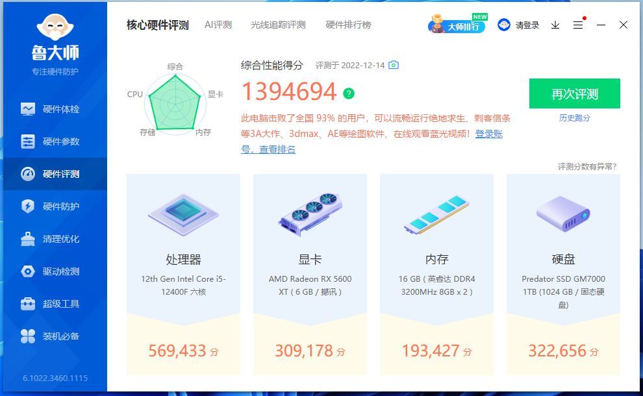Click the 请登录 login avatar
643x396 pixels.
[x=503, y=25]
